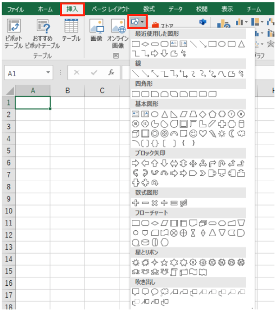Choose the cloud callout in 吹き出し
The width and height of the screenshot is (277, 312).
165,292
